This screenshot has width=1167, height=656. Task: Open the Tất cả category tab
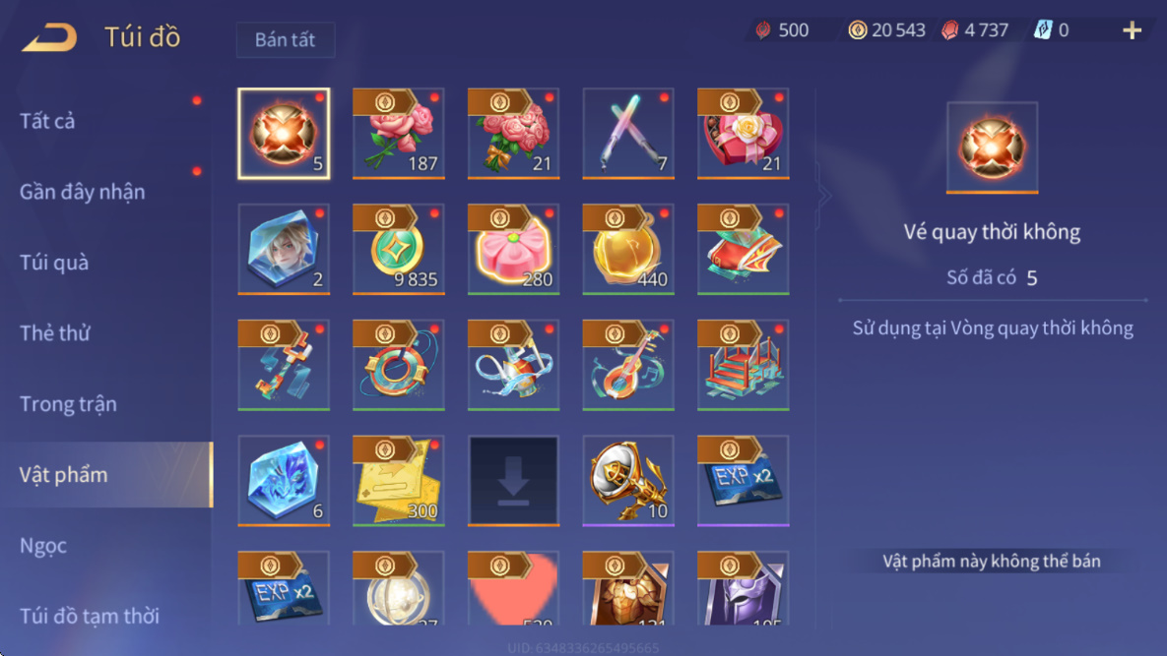coord(47,121)
